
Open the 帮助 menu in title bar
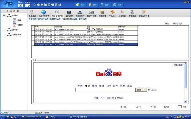tap(117, 5)
